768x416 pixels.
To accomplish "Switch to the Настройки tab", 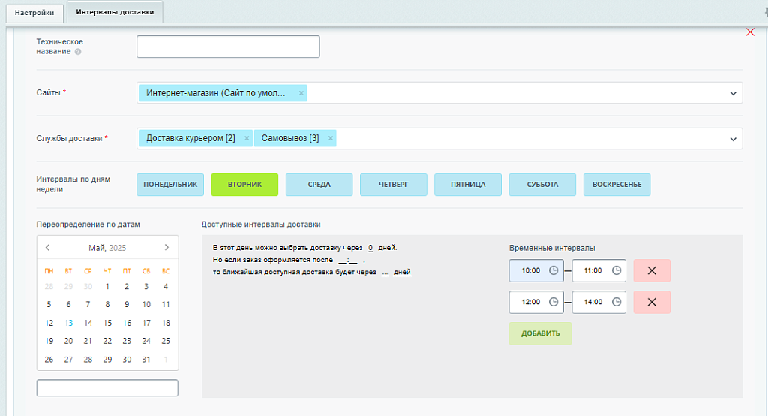I will click(34, 12).
